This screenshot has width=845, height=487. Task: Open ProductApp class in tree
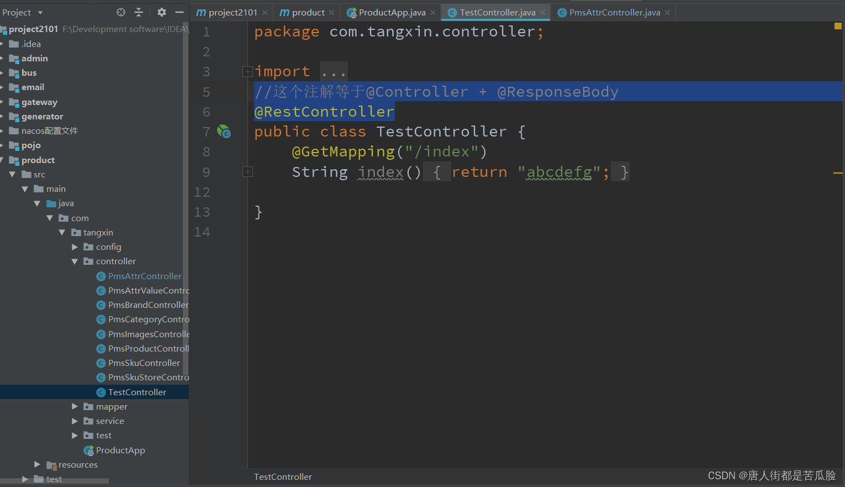pyautogui.click(x=120, y=451)
